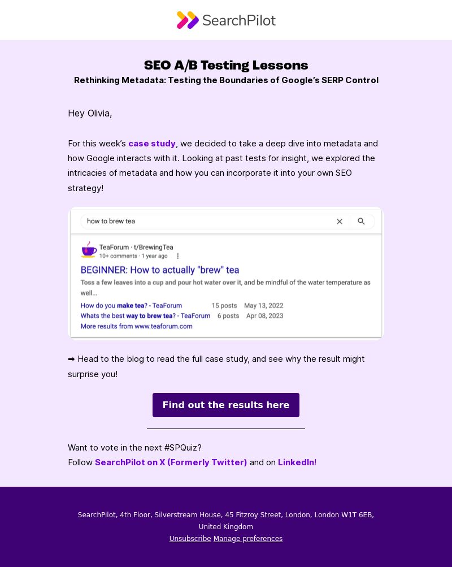The width and height of the screenshot is (452, 567).
Task: Click the three-dot options icon beside '1 year ago'
Action: [x=177, y=256]
